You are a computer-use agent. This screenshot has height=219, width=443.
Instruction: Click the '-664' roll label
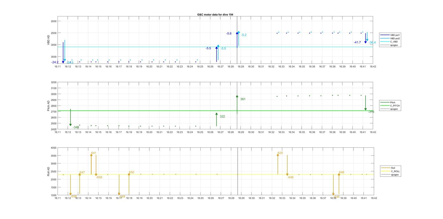point(122,197)
